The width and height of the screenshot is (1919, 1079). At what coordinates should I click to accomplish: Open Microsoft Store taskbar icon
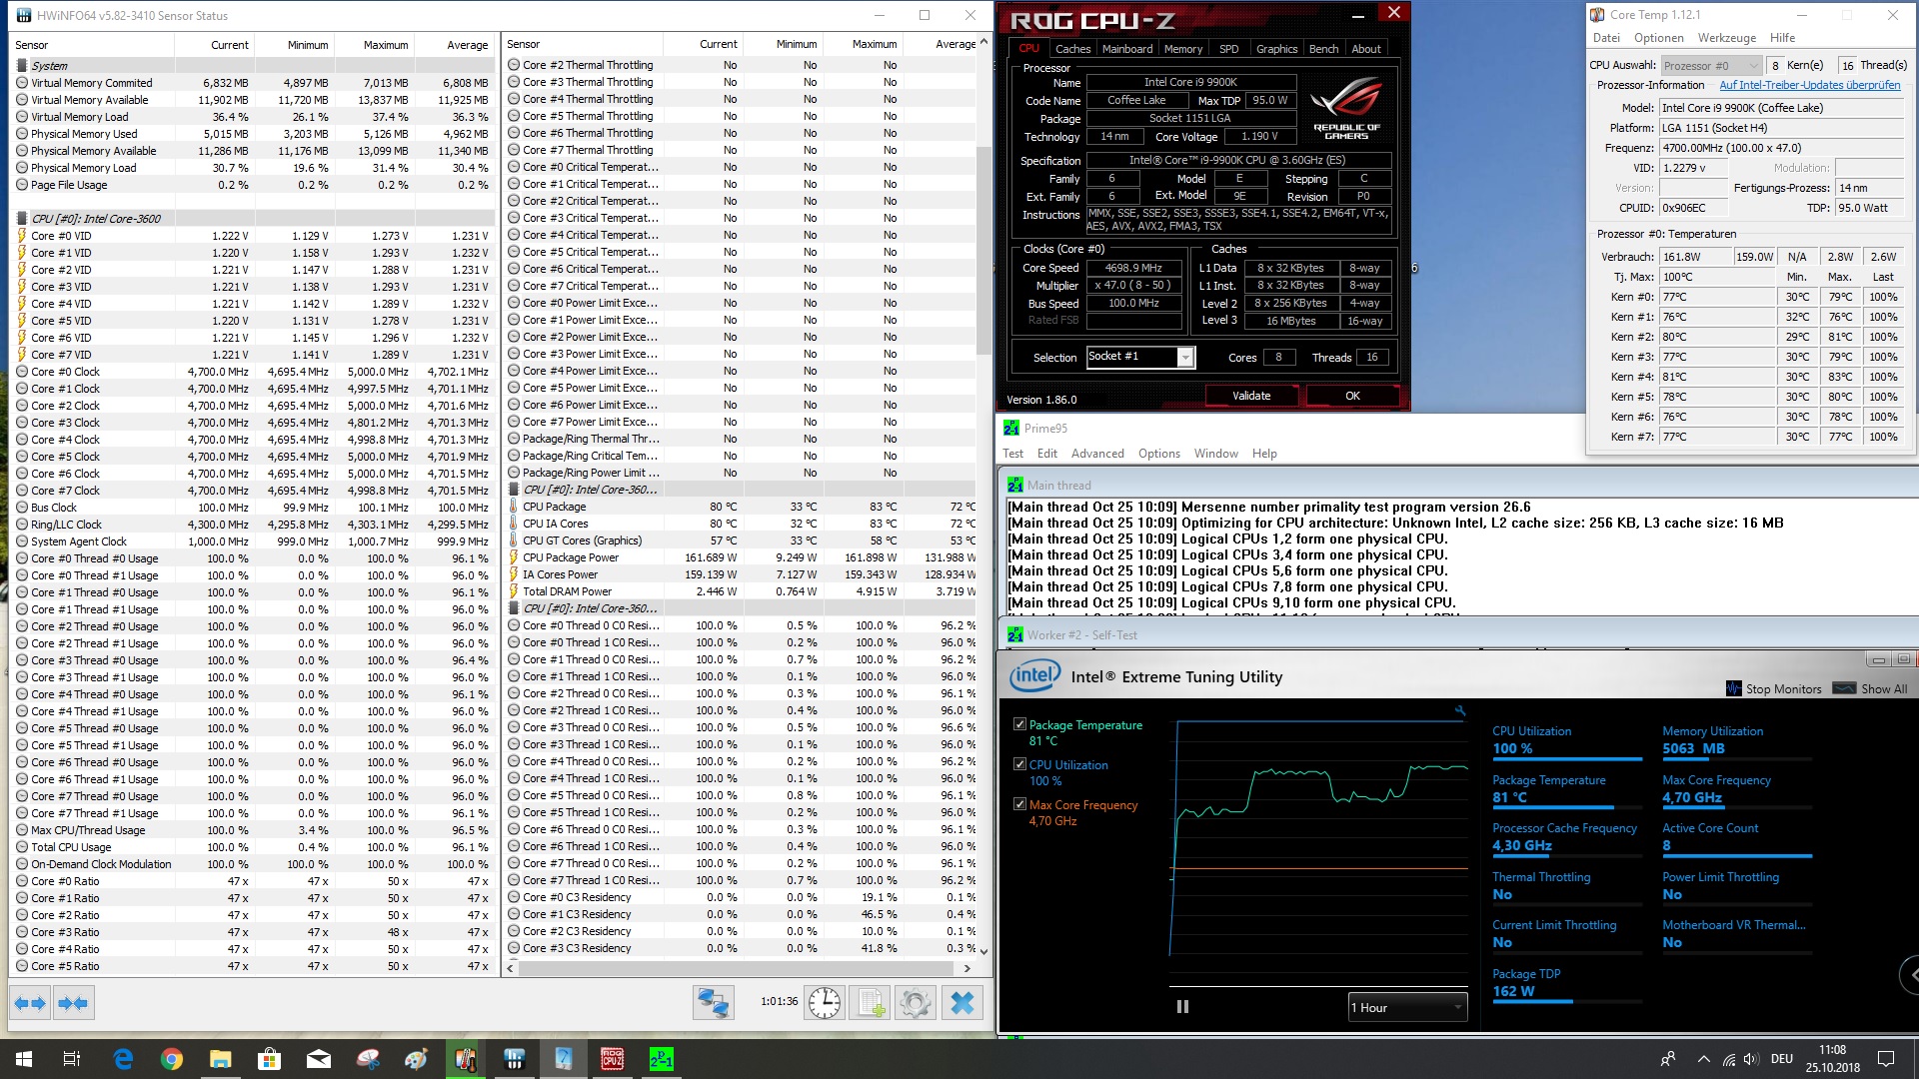click(269, 1059)
